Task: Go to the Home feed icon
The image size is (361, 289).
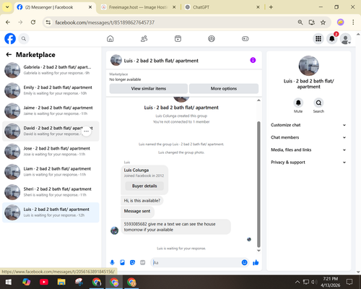Action: (110, 38)
